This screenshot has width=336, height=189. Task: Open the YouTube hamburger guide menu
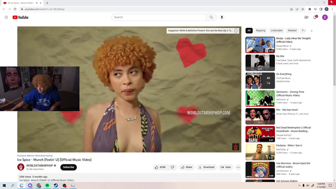click(x=6, y=17)
